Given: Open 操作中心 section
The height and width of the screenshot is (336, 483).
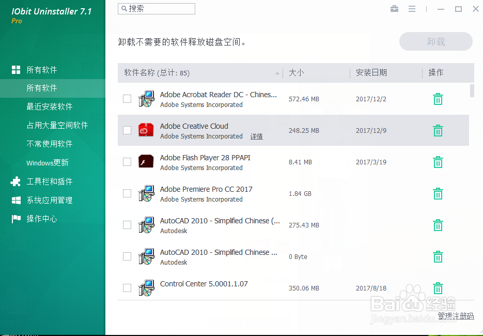Looking at the screenshot, I should pyautogui.click(x=42, y=219).
